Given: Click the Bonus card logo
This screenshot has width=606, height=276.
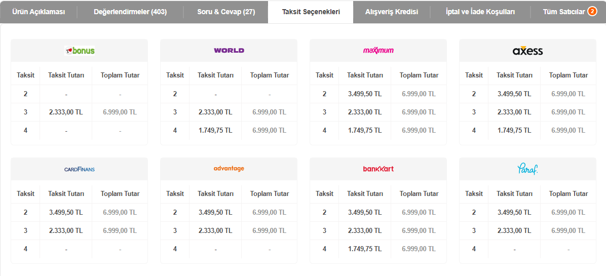Looking at the screenshot, I should [80, 51].
